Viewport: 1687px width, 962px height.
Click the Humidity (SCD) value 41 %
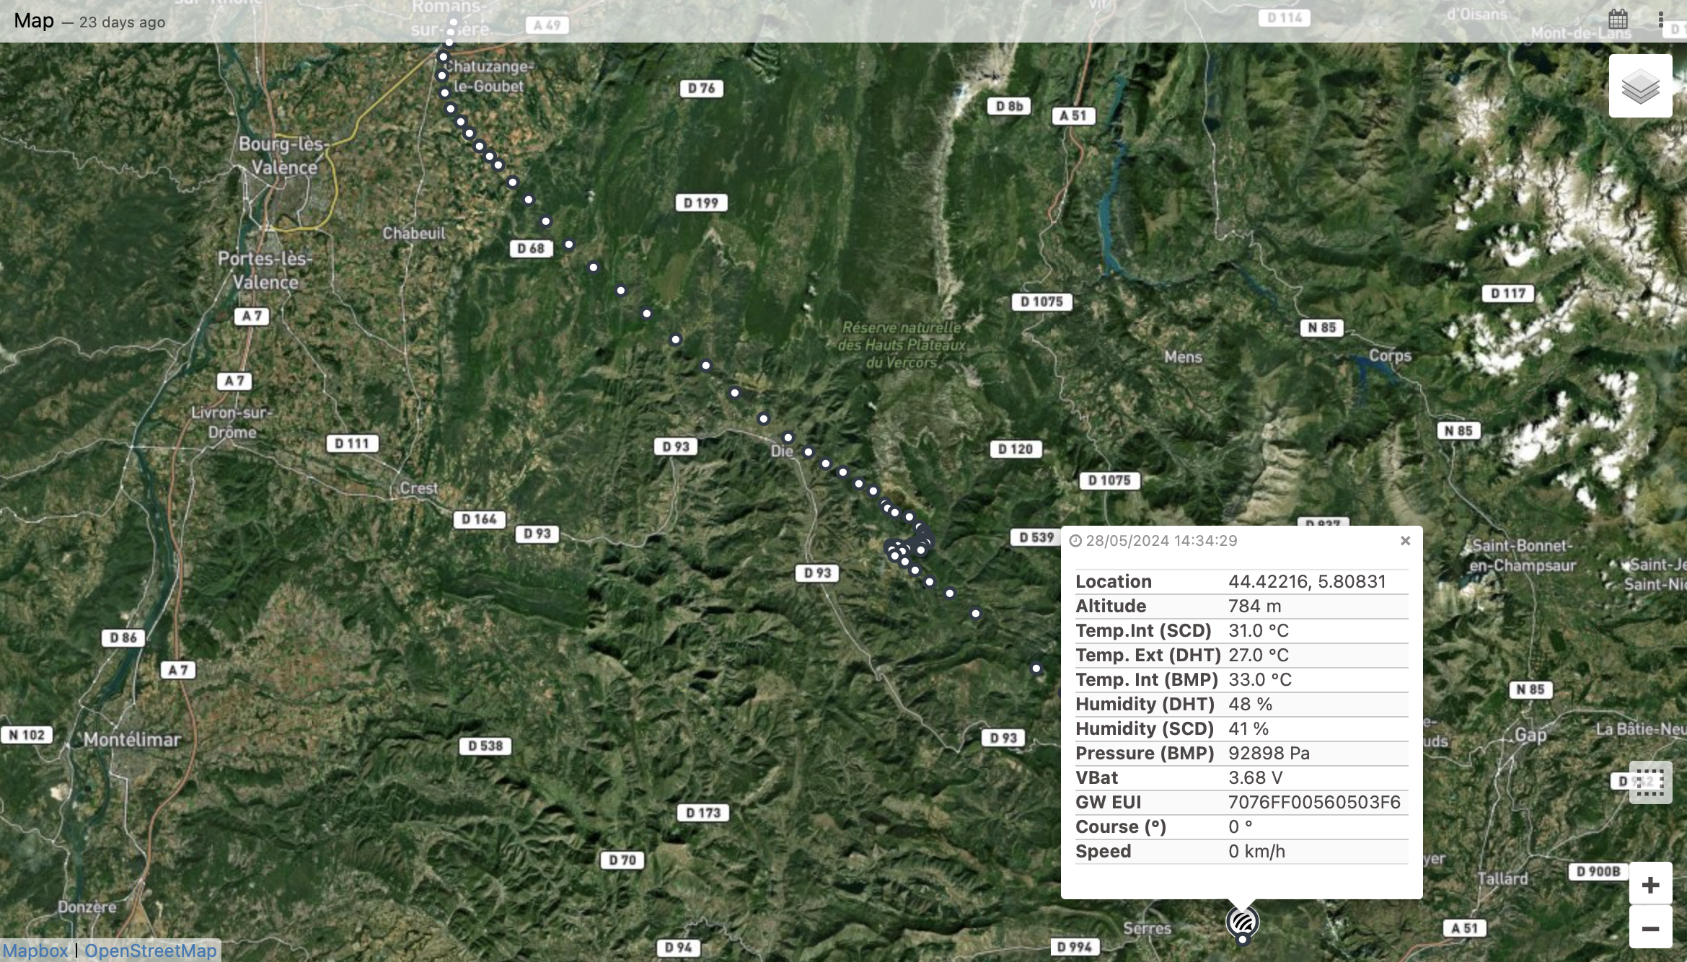[1248, 728]
